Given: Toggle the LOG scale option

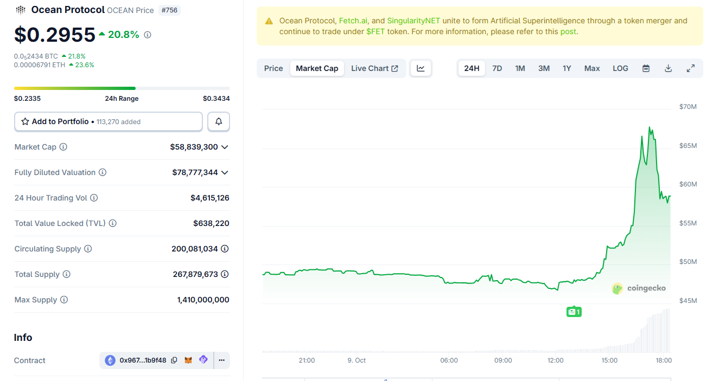Looking at the screenshot, I should pyautogui.click(x=620, y=68).
